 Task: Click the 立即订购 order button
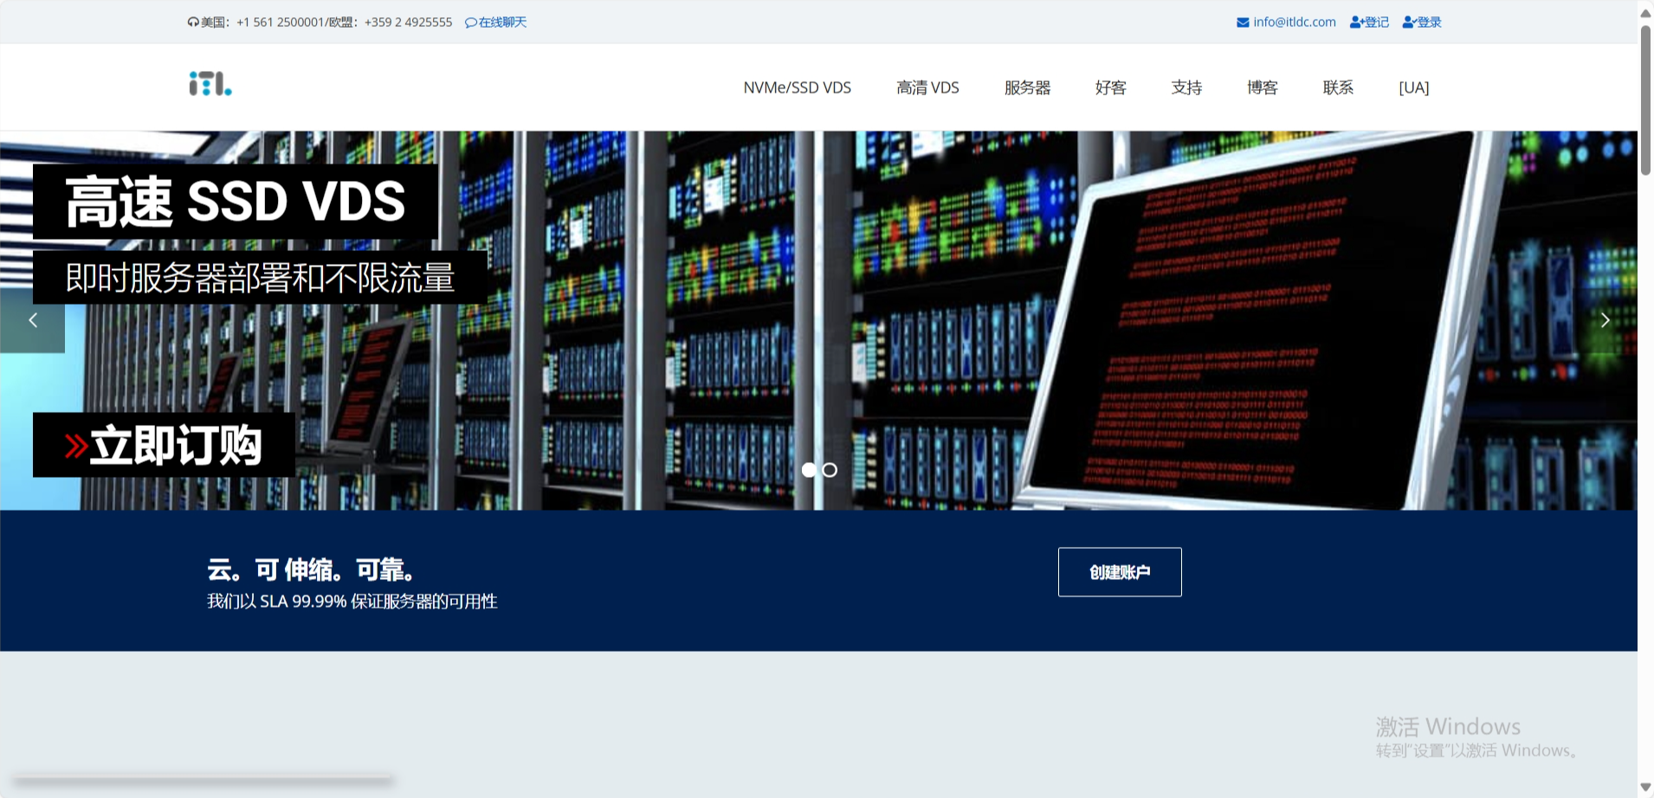point(165,445)
